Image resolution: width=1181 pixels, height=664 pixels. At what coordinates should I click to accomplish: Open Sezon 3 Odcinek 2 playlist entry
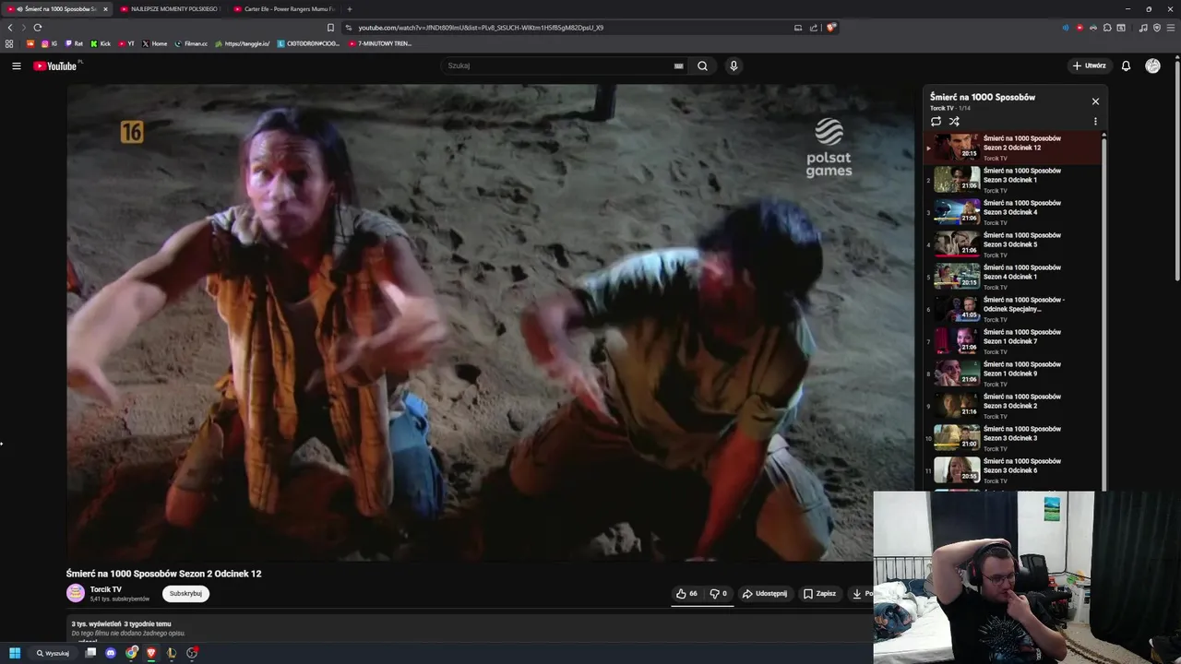click(x=1013, y=405)
